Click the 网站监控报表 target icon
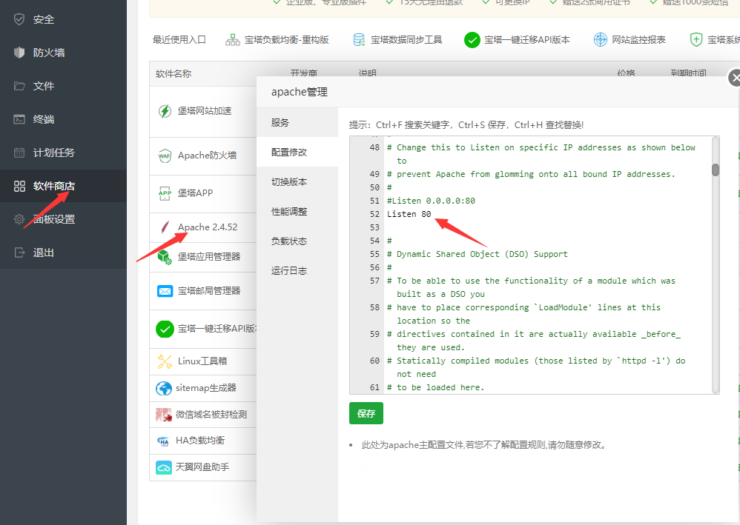 point(601,40)
